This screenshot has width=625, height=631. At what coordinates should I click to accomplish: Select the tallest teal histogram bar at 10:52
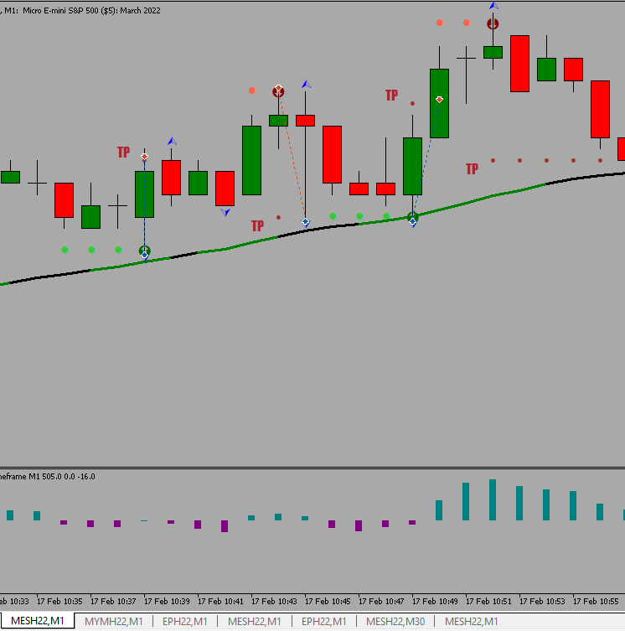pyautogui.click(x=493, y=499)
